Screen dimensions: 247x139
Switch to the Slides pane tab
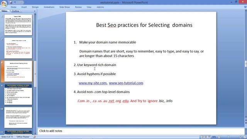coord(4,11)
